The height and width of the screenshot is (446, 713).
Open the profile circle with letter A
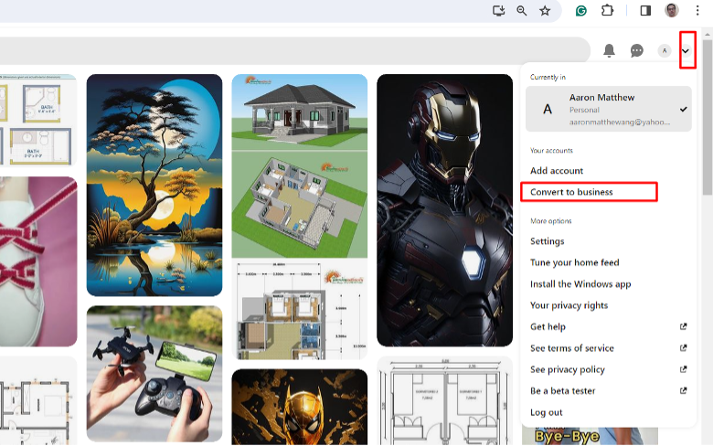(665, 50)
